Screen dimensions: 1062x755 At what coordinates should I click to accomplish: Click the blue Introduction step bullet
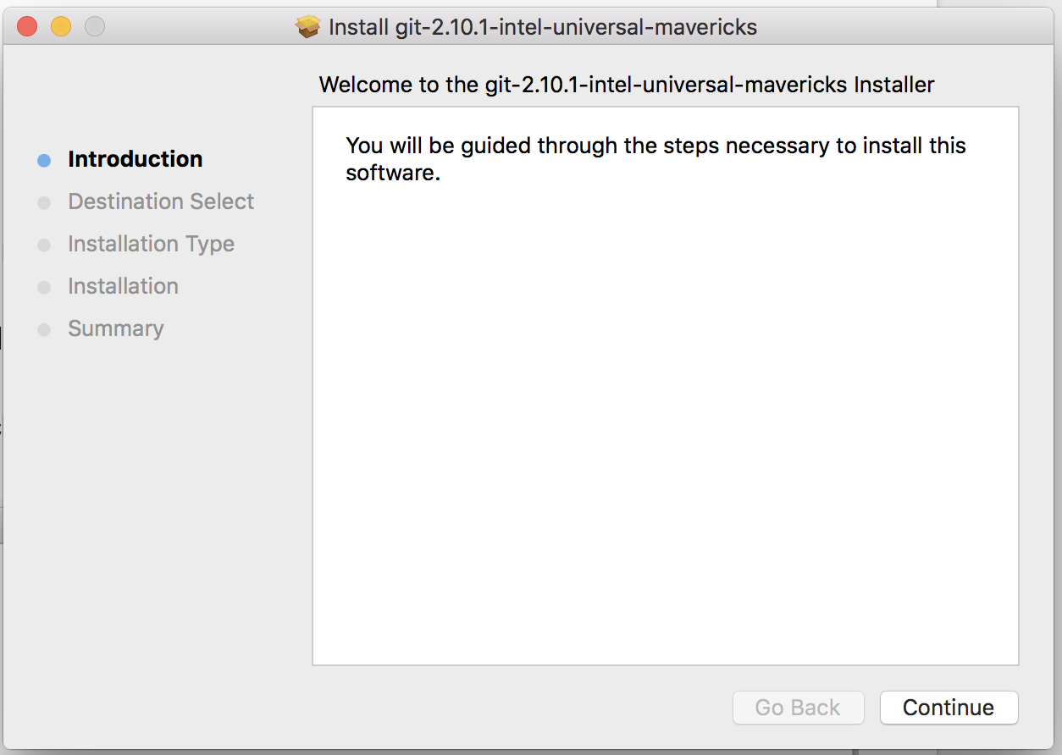(x=44, y=160)
